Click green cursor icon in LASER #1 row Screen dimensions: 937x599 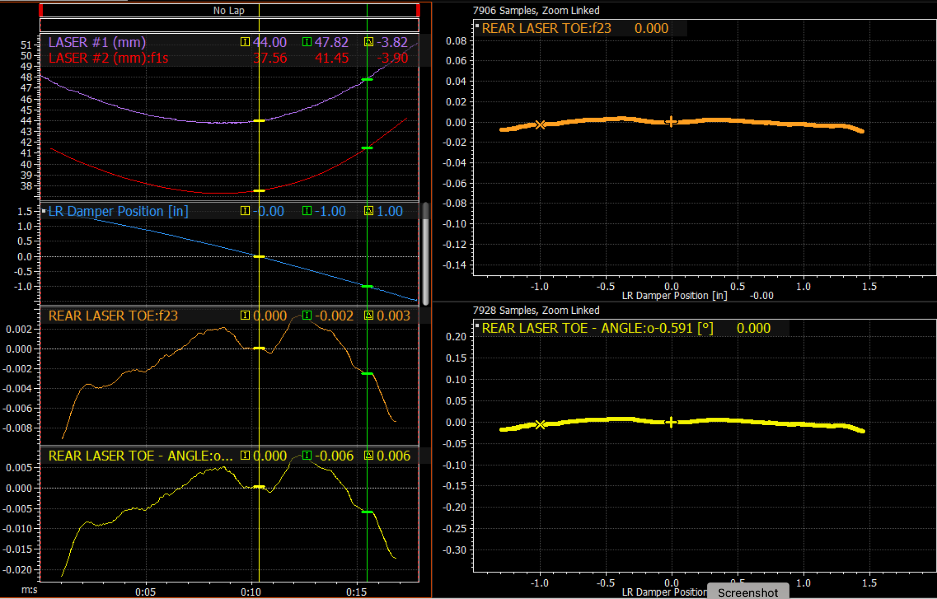(306, 42)
